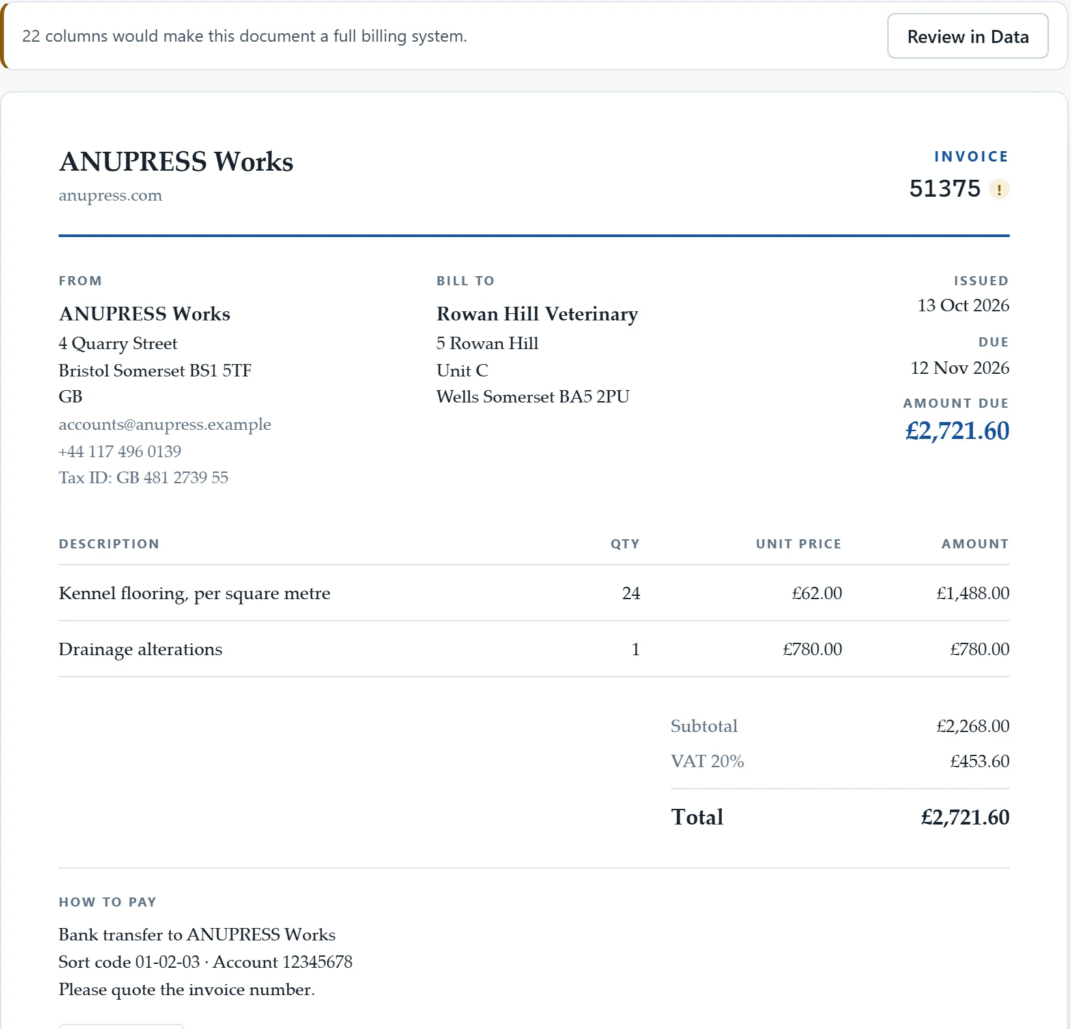Click the warning icon beside invoice 51375
The height and width of the screenshot is (1029, 1071).
click(999, 190)
